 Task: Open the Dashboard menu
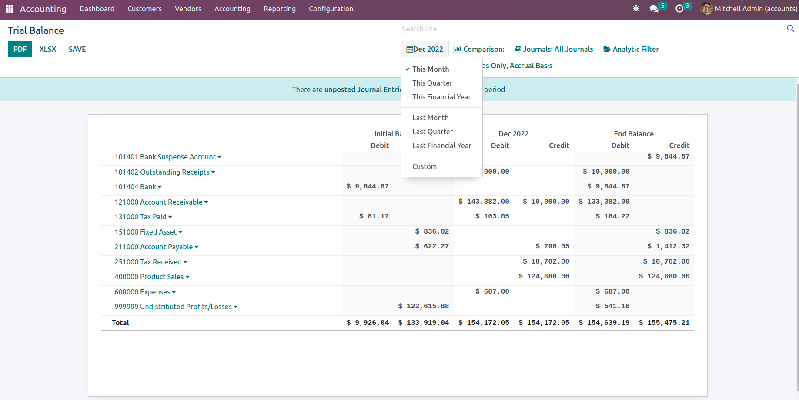coord(97,9)
